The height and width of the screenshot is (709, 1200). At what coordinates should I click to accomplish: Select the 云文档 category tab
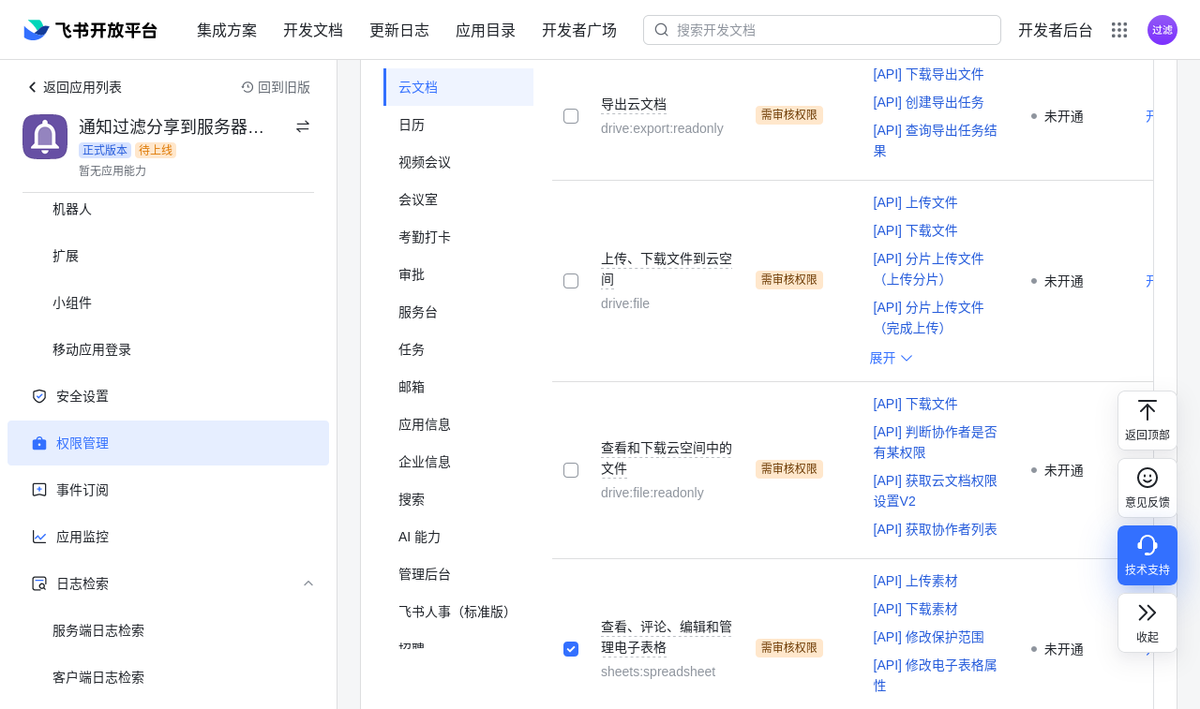point(458,87)
